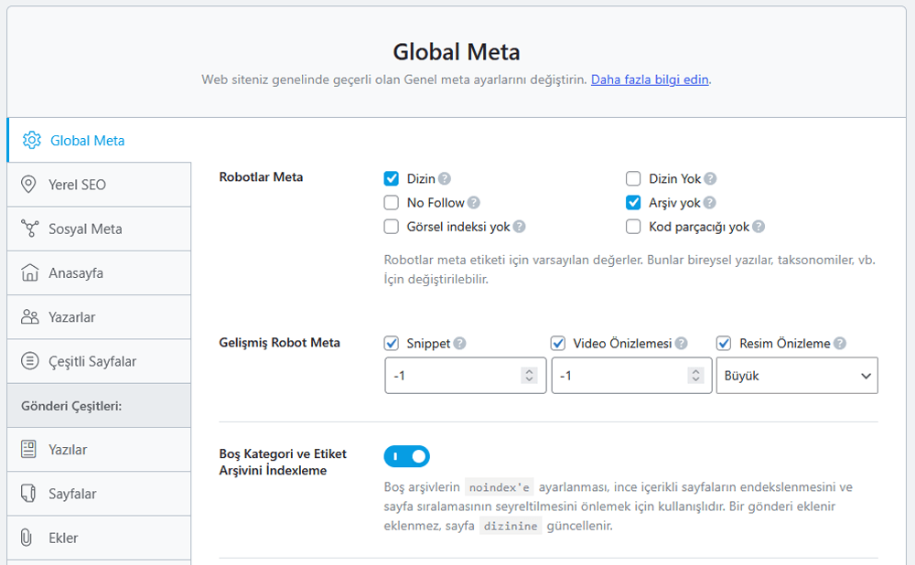Enable the Kod parçacığı yok checkbox
Image resolution: width=915 pixels, height=565 pixels.
tap(633, 226)
